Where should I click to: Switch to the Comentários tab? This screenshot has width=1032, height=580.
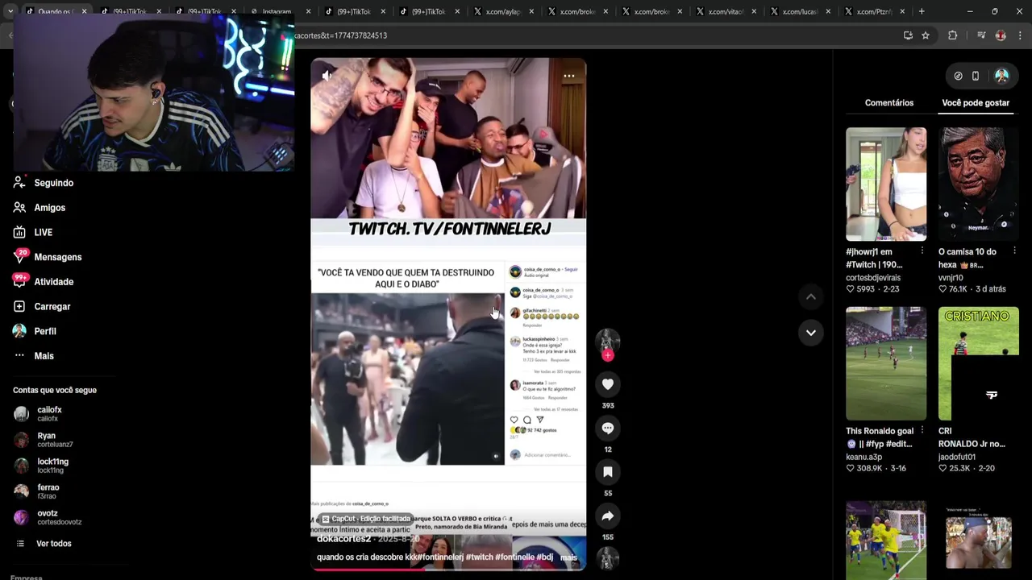(x=889, y=103)
